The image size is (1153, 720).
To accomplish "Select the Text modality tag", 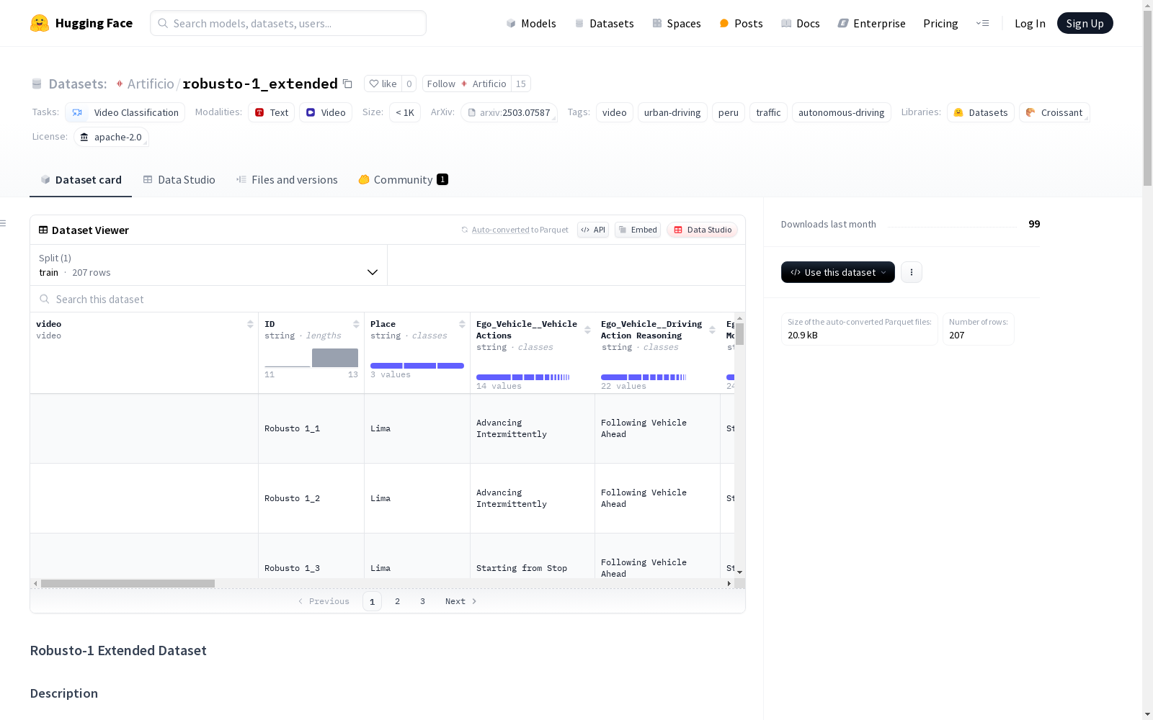I will (272, 112).
